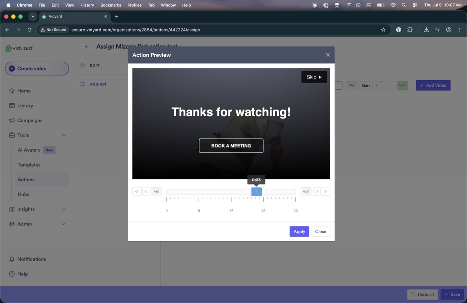Screen dimensions: 467x303
Task: Open the History menu
Action: [x=87, y=5]
